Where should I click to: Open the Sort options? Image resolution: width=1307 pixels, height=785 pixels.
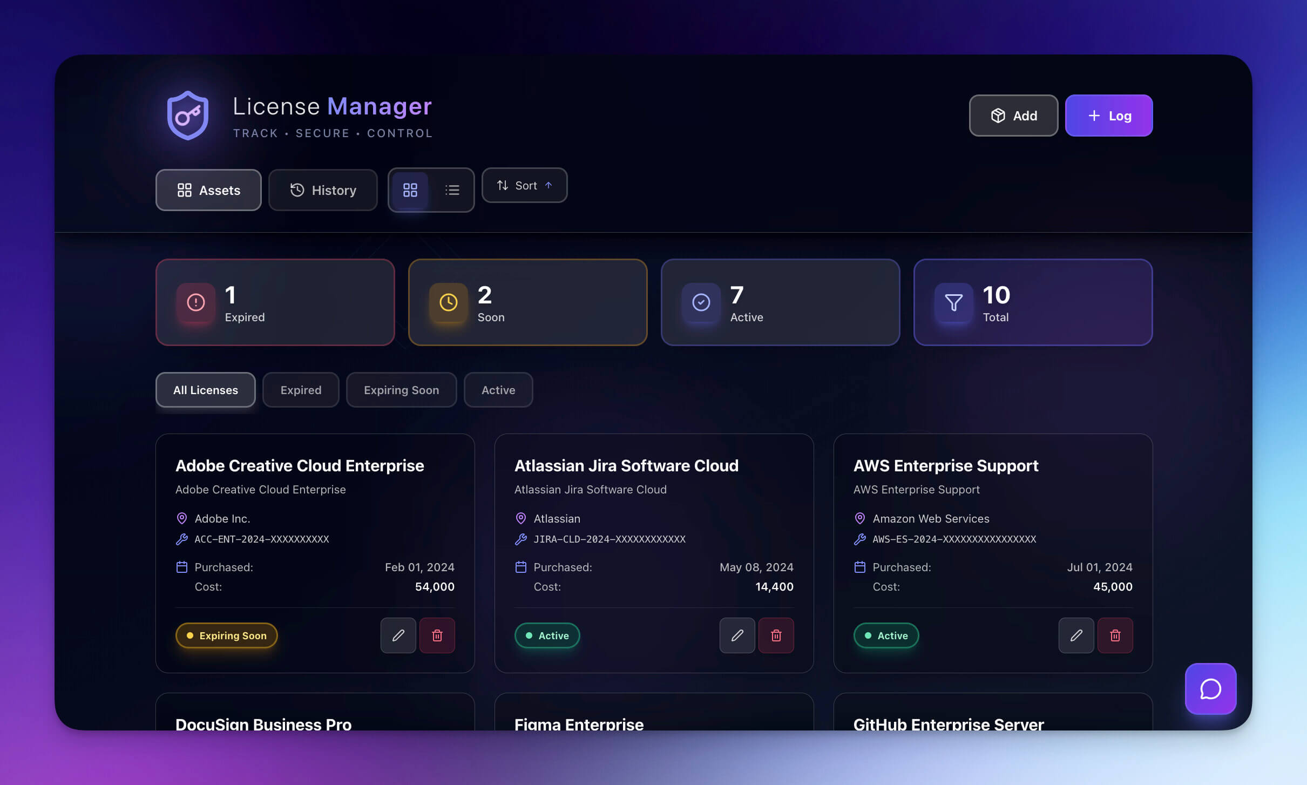pyautogui.click(x=524, y=185)
